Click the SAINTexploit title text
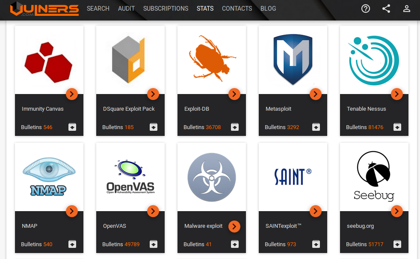 (284, 226)
